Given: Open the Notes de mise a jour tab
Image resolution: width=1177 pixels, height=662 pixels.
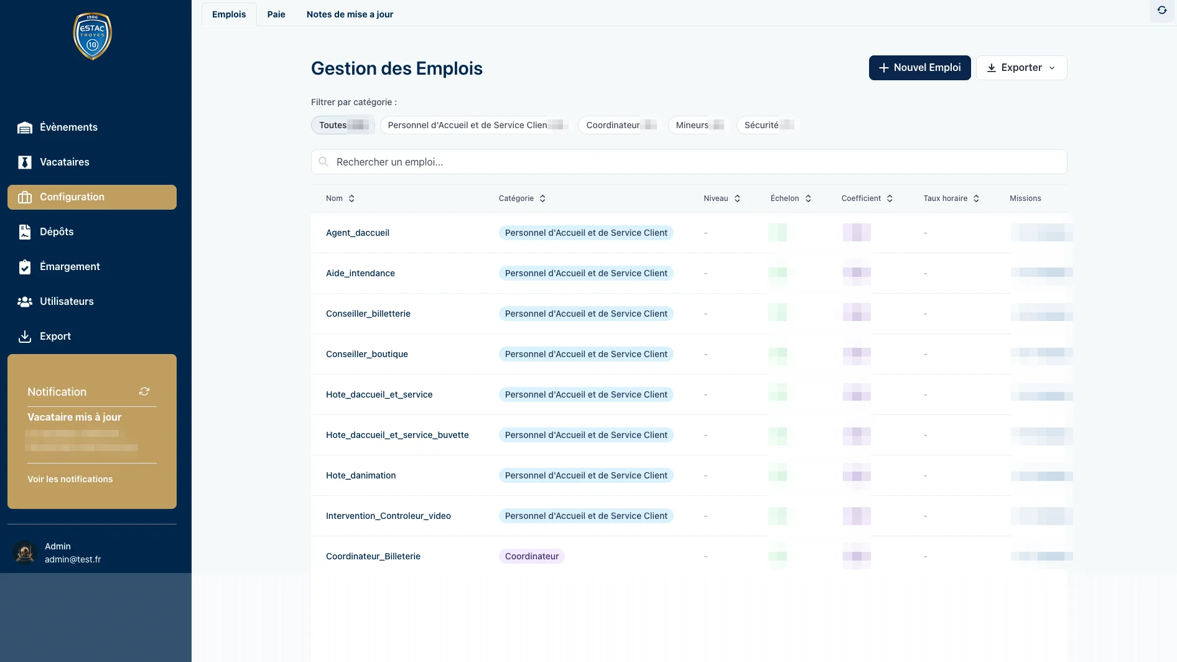Looking at the screenshot, I should click(x=350, y=14).
